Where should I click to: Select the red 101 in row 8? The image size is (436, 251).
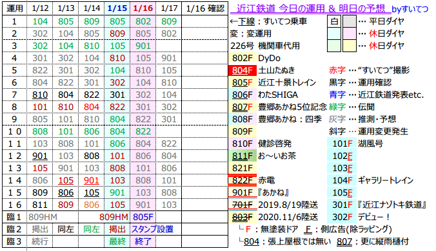click(40, 107)
